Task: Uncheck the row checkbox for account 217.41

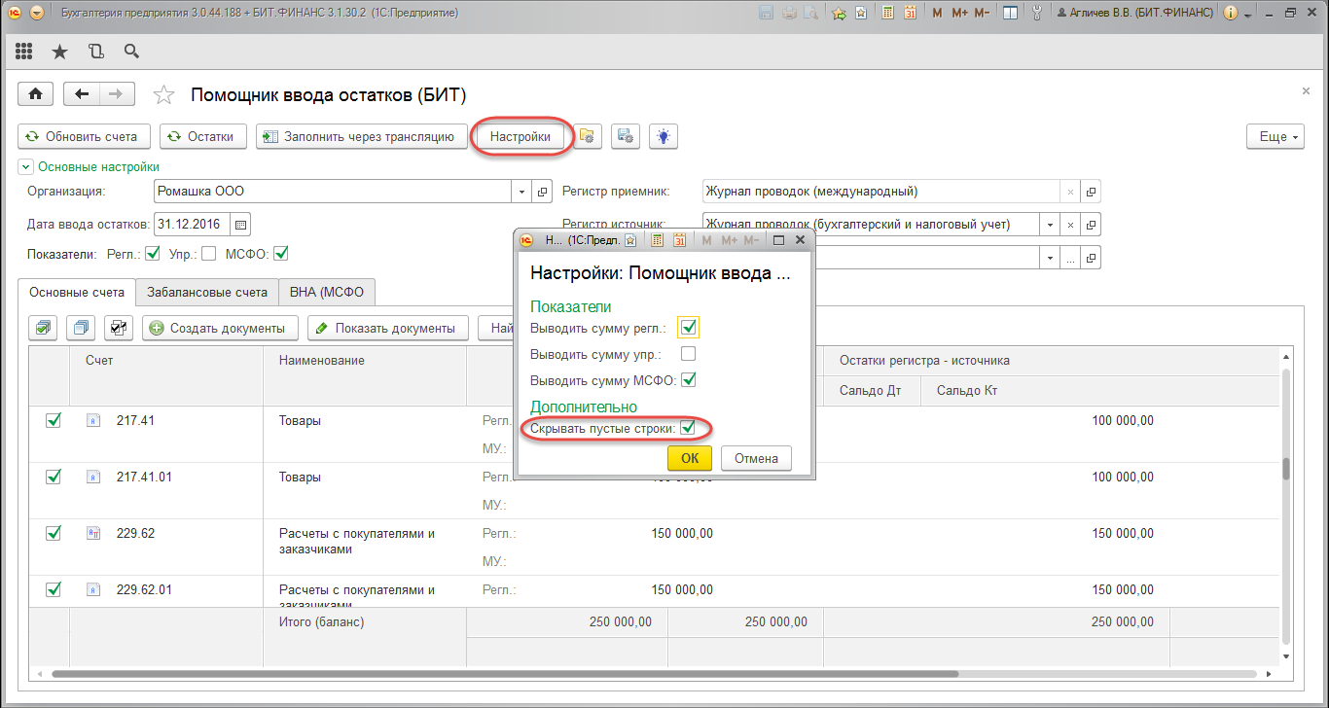Action: 54,421
